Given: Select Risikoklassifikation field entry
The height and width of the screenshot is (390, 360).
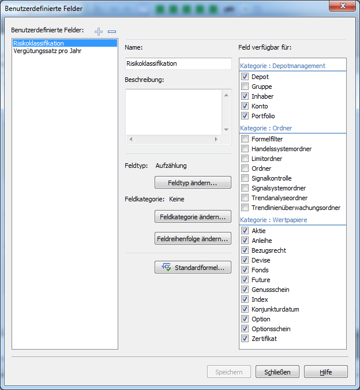Looking at the screenshot, I should pyautogui.click(x=38, y=43).
